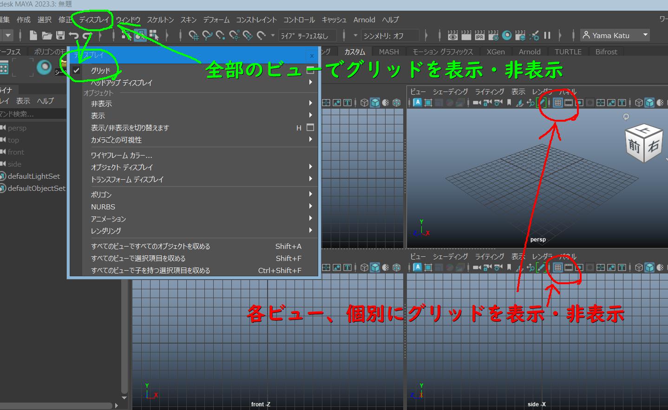Image resolution: width=668 pixels, height=410 pixels.
Task: Switch to the TURTLE shelf tab
Action: click(568, 52)
